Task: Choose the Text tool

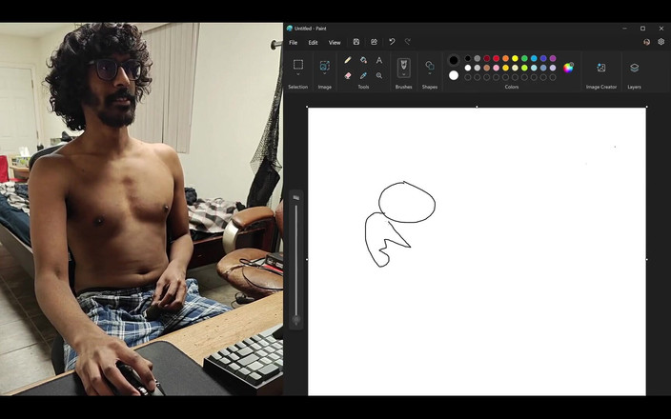Action: (x=379, y=60)
